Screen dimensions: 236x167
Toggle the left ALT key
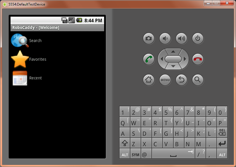tap(125, 154)
